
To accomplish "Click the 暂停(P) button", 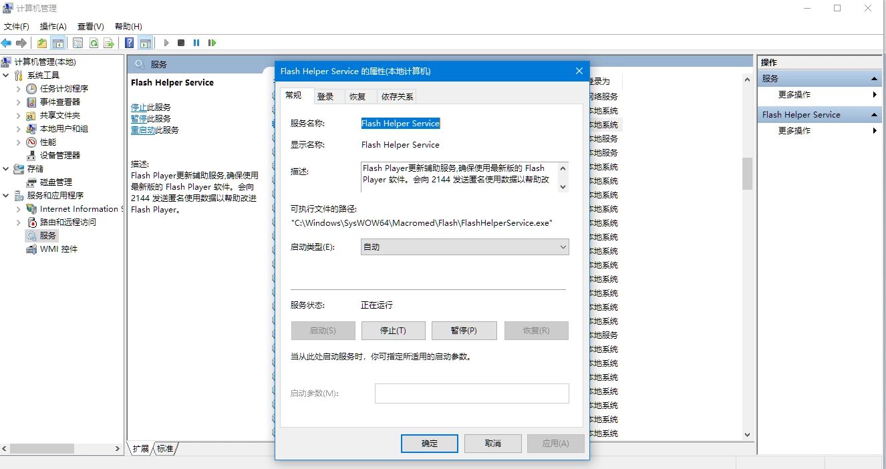I will pos(464,331).
